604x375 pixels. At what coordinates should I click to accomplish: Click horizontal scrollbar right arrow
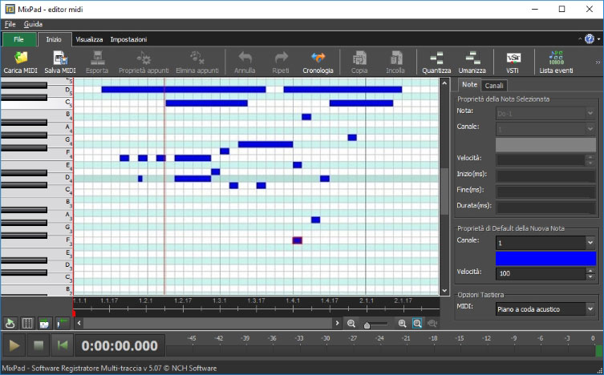(338, 323)
